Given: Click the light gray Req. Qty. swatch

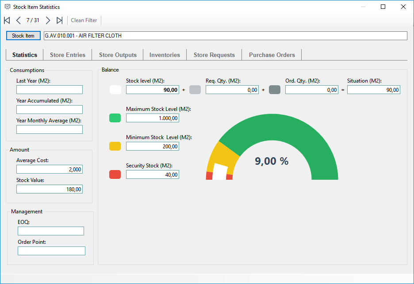Looking at the screenshot, I should [x=195, y=90].
